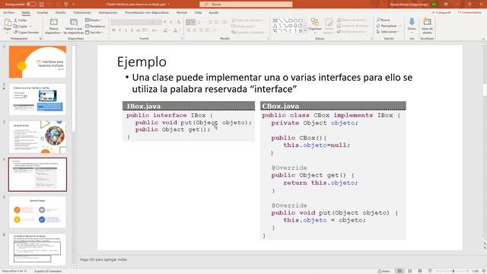Click Volver a usar las diapositivas
Image resolution: width=487 pixels, height=274 pixels.
click(x=74, y=27)
